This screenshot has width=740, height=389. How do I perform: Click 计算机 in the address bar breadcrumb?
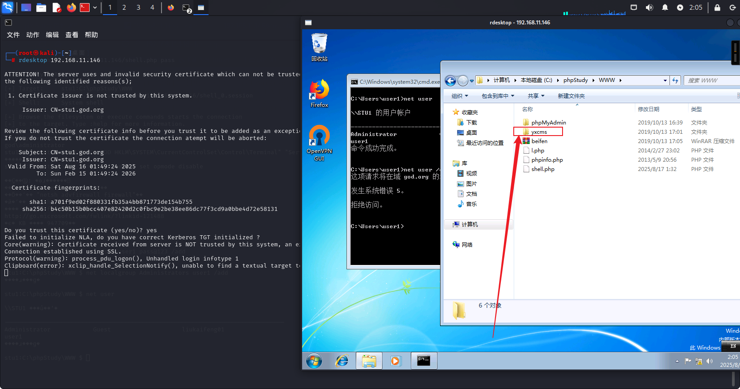tap(501, 80)
